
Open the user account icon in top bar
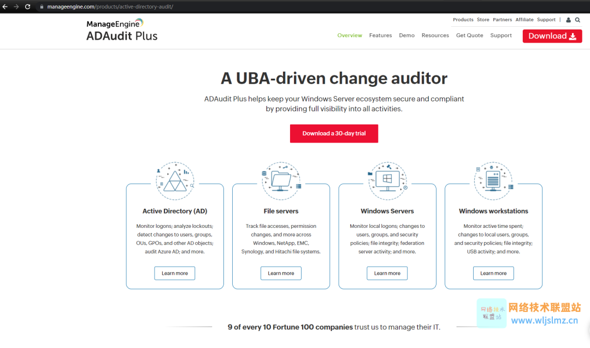pyautogui.click(x=569, y=20)
